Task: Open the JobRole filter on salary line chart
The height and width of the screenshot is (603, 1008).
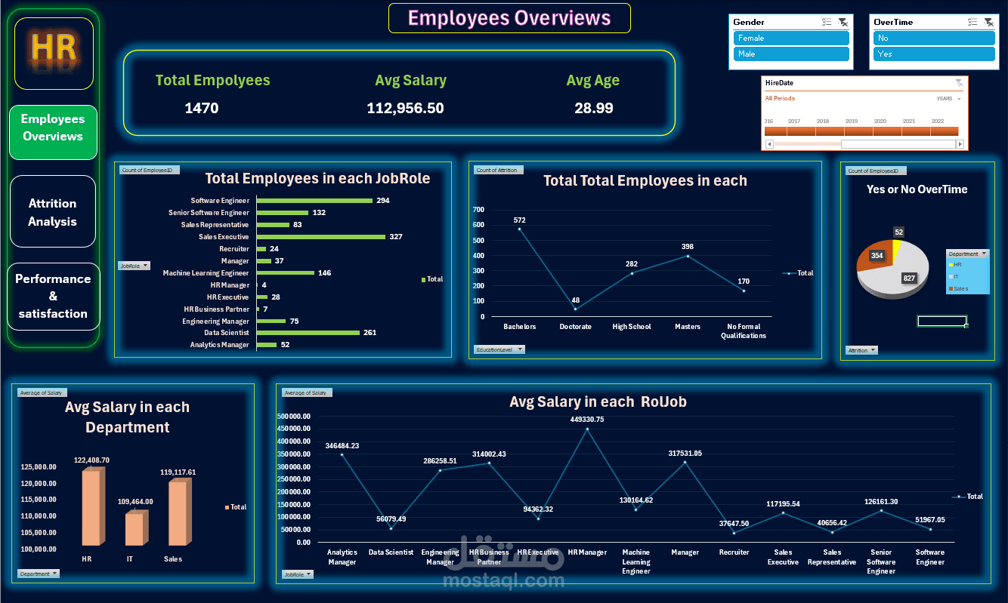Action: pos(297,574)
